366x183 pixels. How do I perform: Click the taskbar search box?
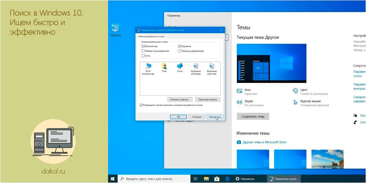154,179
